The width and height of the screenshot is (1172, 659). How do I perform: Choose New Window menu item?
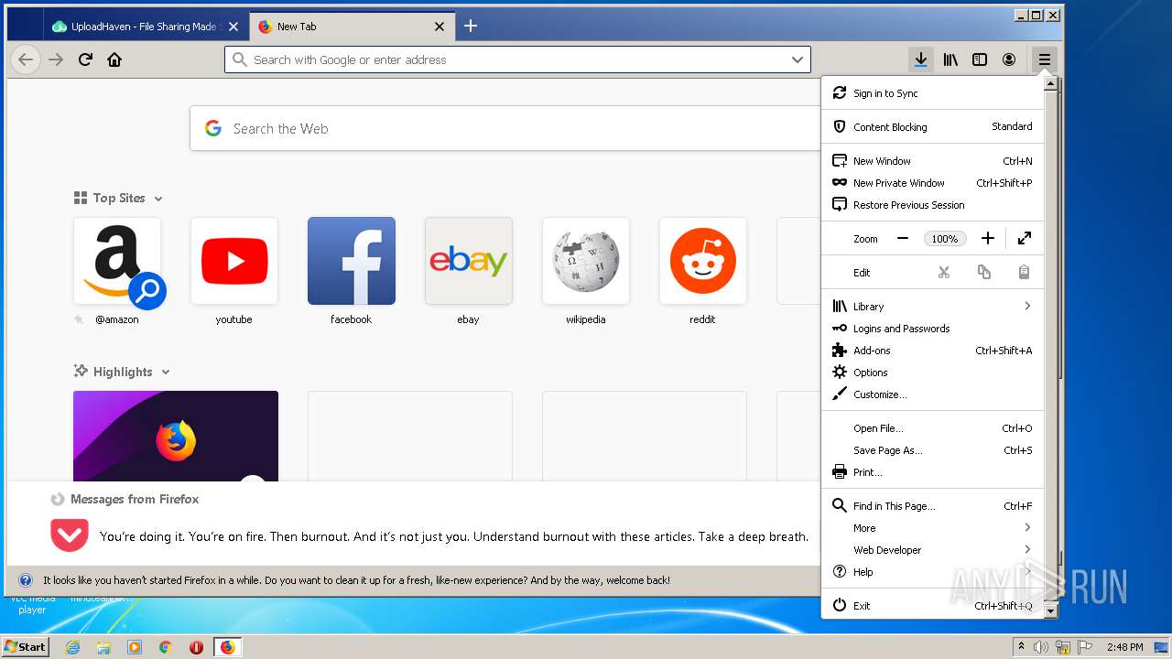[932, 161]
